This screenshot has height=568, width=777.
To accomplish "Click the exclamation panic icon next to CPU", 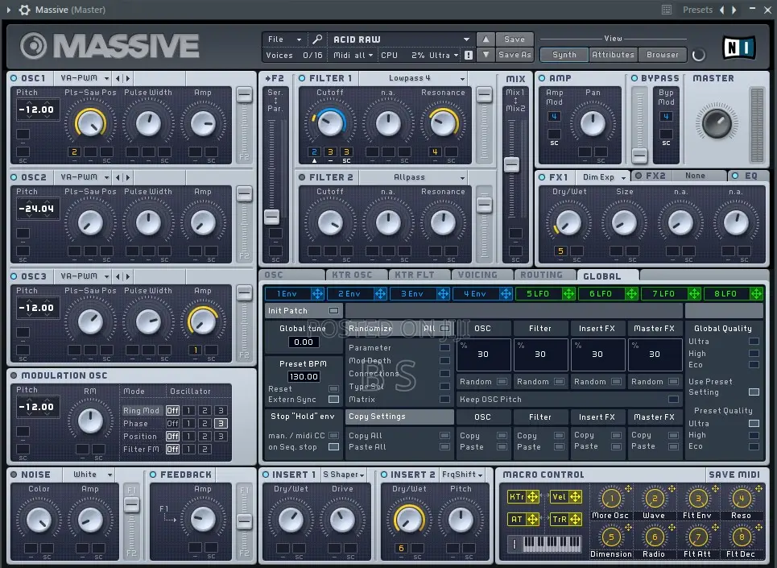I will pyautogui.click(x=469, y=55).
